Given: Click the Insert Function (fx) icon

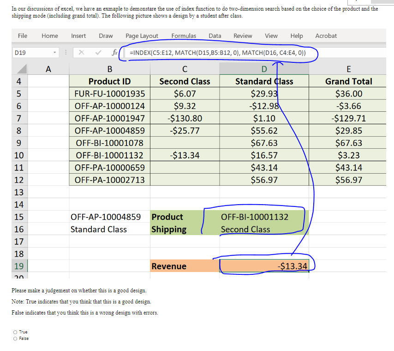Looking at the screenshot, I should pyautogui.click(x=114, y=53).
